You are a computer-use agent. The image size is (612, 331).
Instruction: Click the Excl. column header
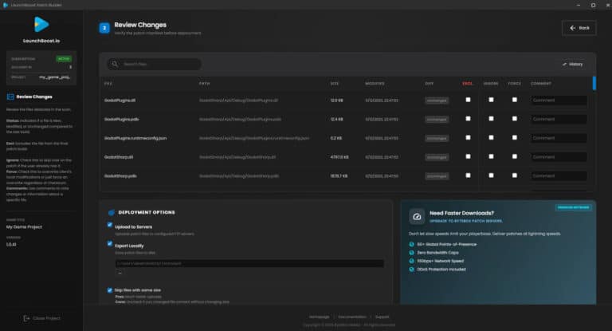468,84
